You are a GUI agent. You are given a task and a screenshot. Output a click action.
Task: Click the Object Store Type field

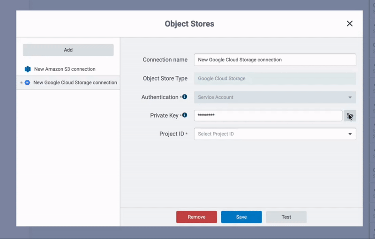(275, 79)
